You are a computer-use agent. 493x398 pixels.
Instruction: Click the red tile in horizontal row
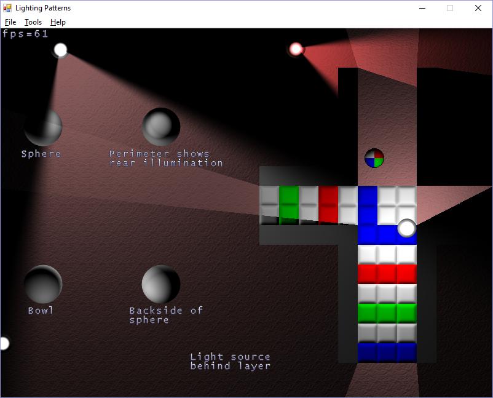pos(328,204)
